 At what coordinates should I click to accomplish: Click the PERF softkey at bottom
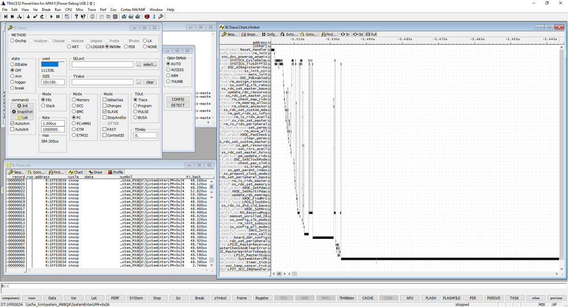115,298
